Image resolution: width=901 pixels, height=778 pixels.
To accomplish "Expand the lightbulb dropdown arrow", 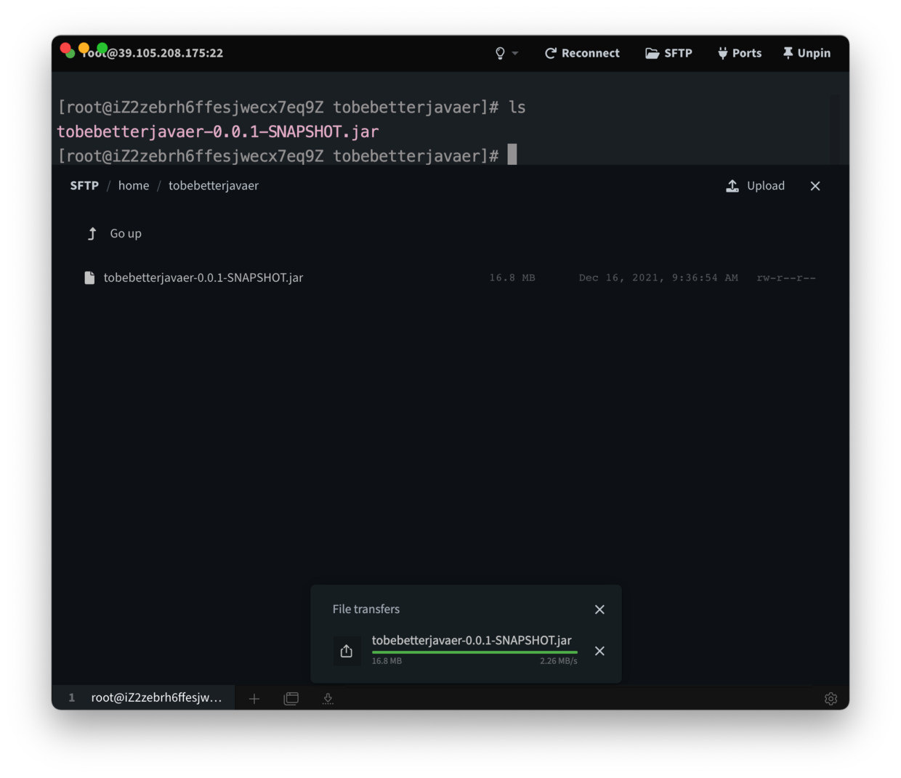I will pyautogui.click(x=515, y=52).
